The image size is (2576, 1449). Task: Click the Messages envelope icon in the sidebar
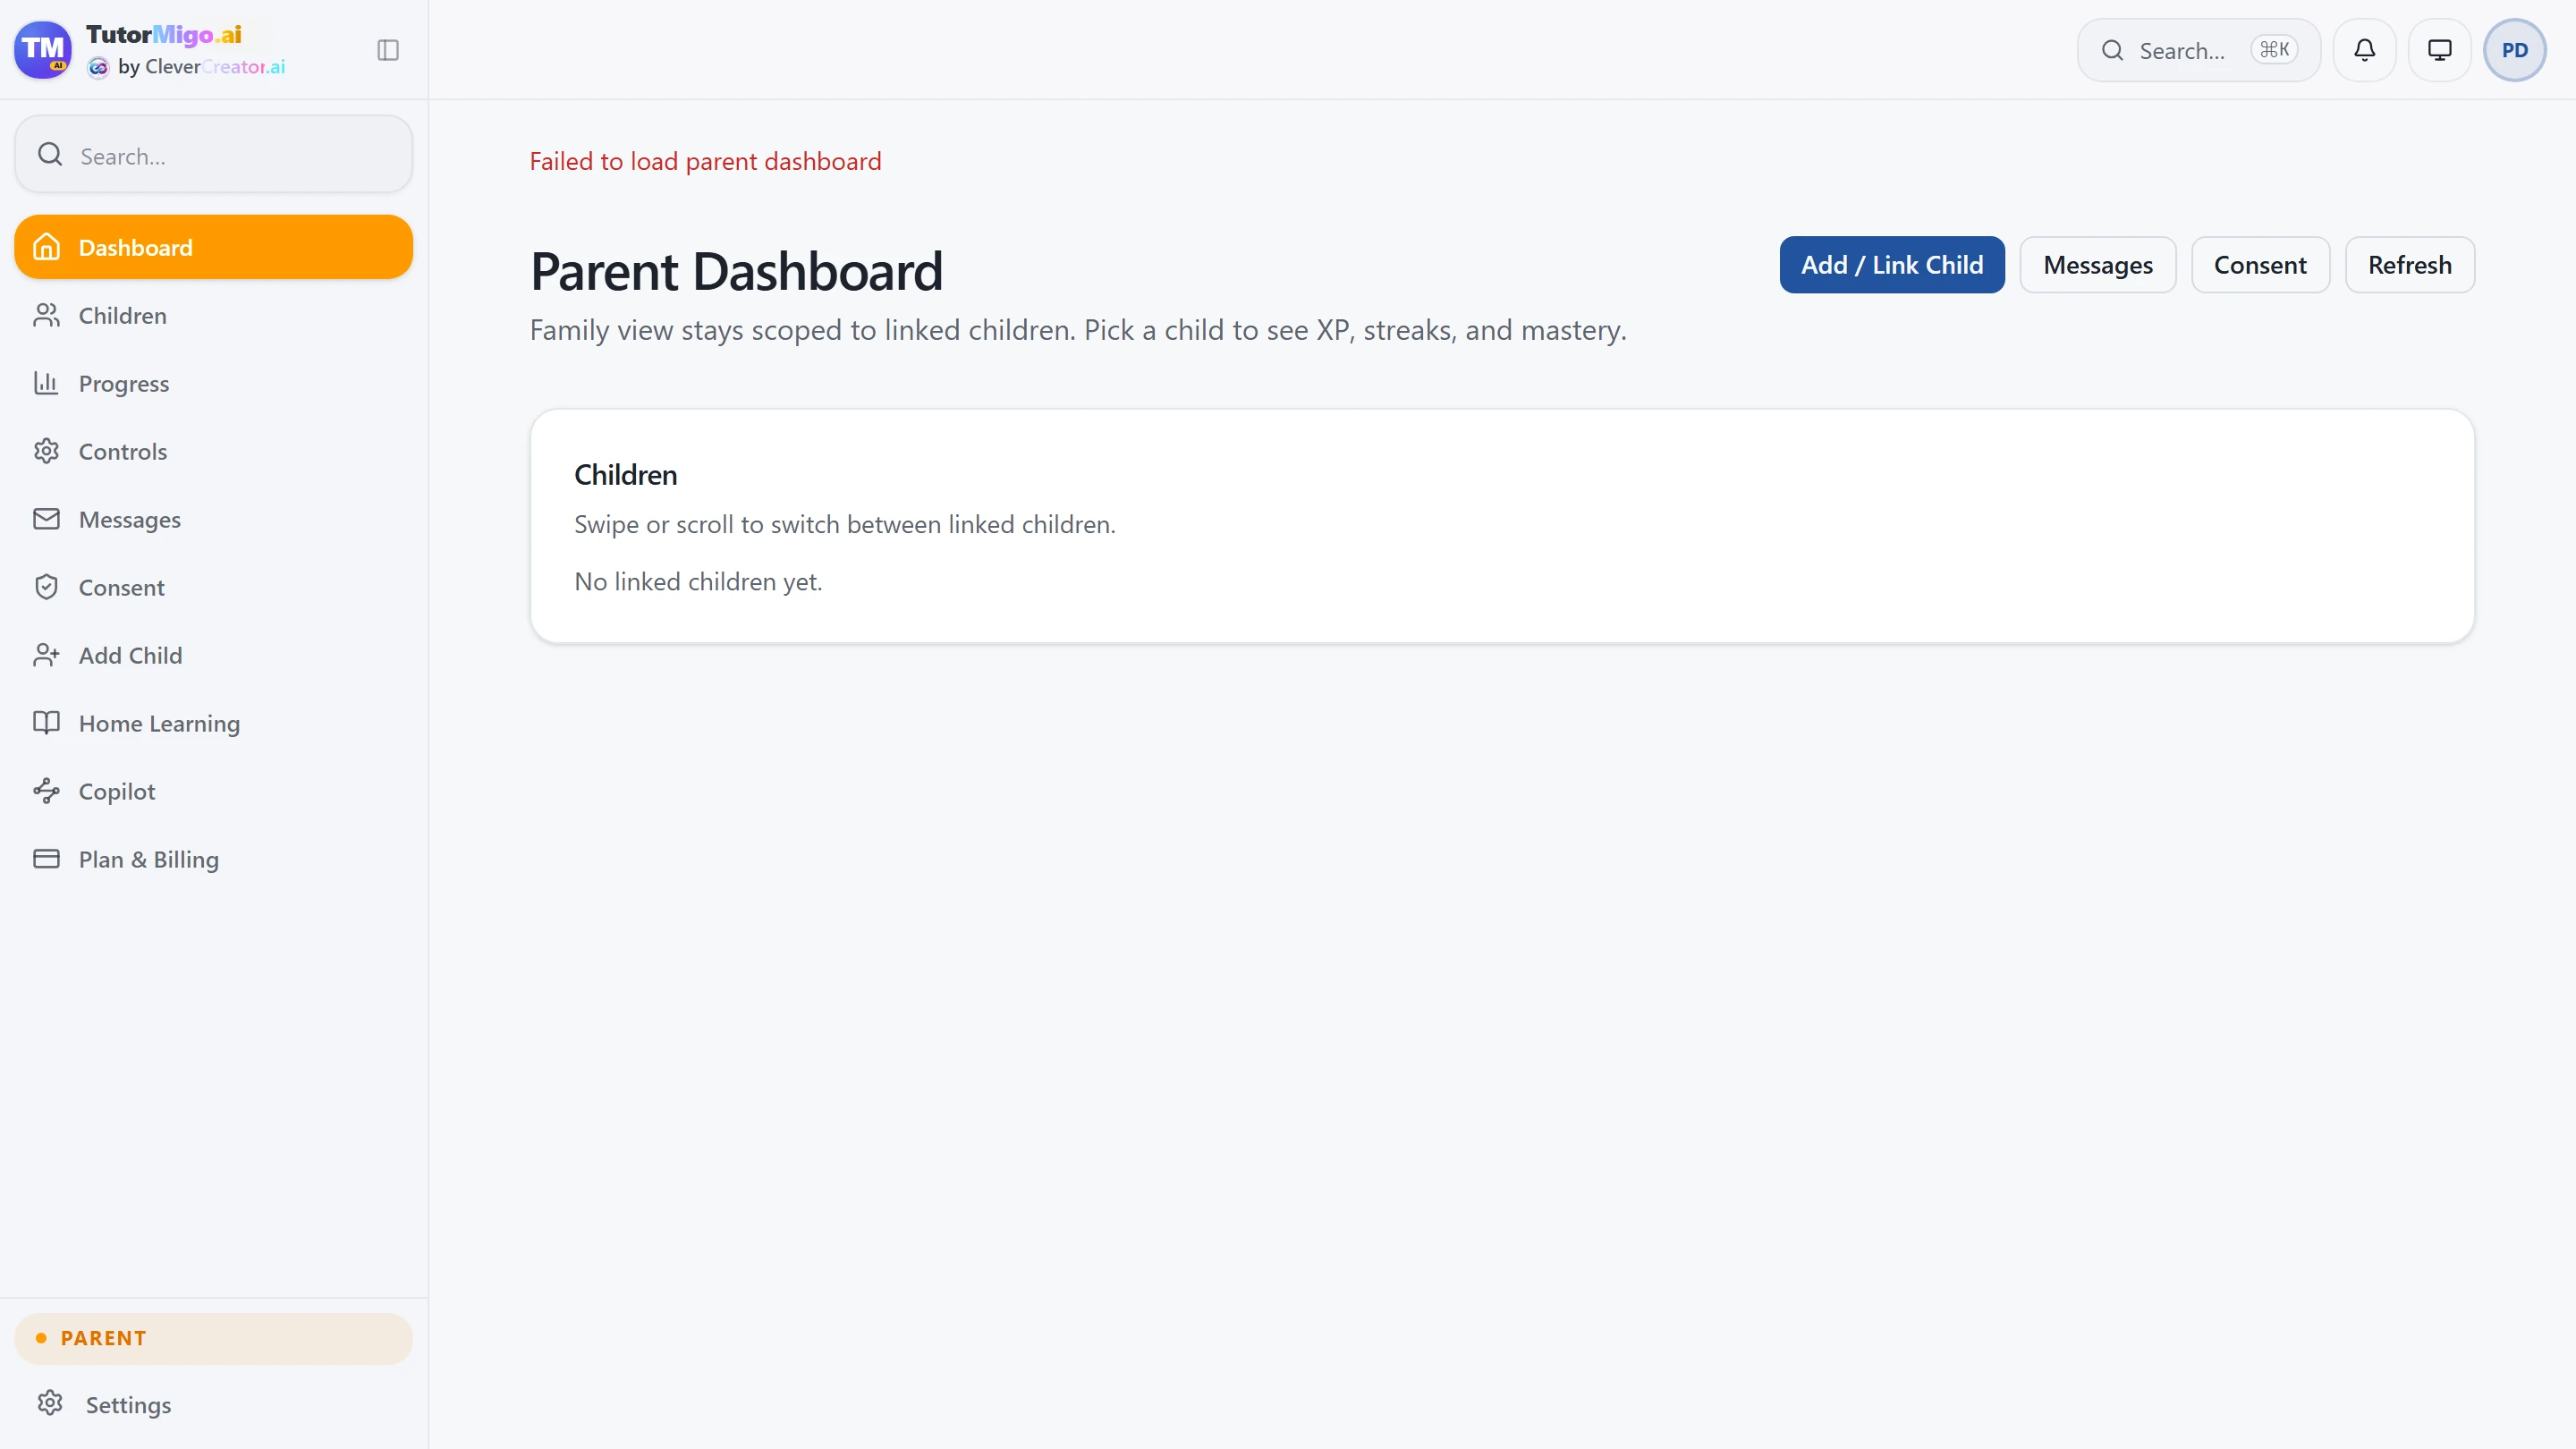click(x=47, y=519)
